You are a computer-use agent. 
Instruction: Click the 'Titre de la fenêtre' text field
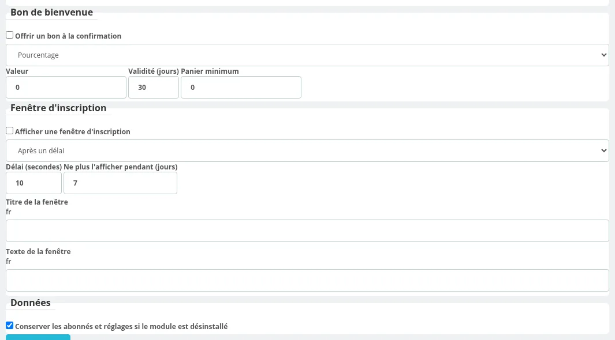click(x=307, y=231)
